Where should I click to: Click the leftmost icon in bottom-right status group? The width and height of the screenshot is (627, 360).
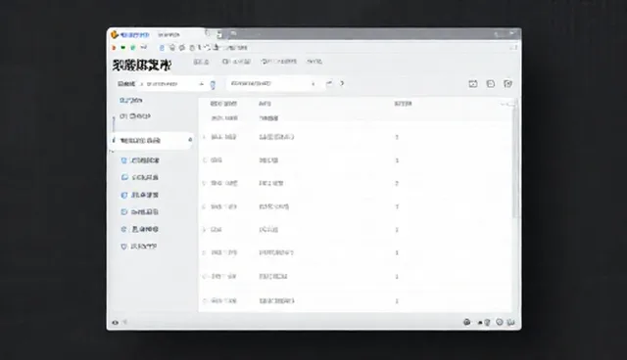[466, 322]
